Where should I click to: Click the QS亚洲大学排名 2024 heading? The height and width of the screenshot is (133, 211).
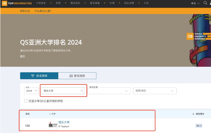[x=51, y=42]
